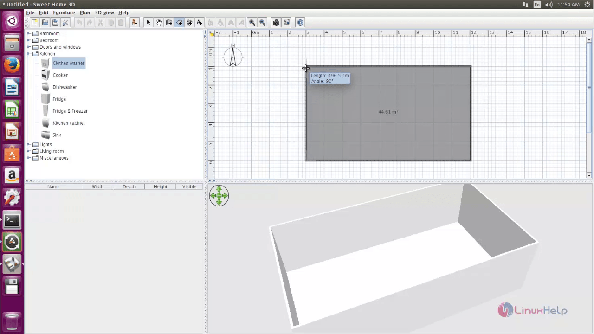
Task: Open Firefox from the Ubuntu dock
Action: click(12, 65)
